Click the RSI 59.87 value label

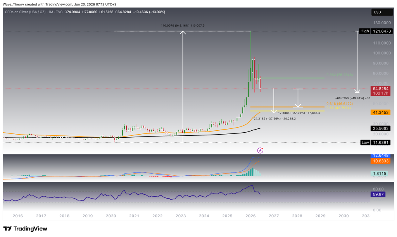tap(378, 194)
